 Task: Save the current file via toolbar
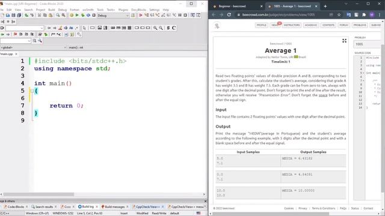[13, 15]
